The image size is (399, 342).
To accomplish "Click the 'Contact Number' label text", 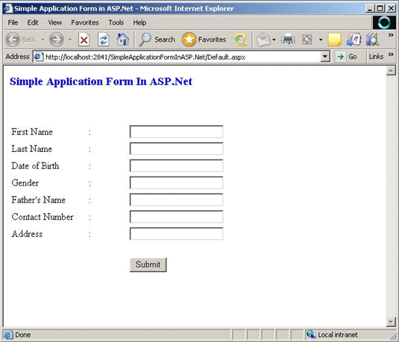I will [43, 217].
